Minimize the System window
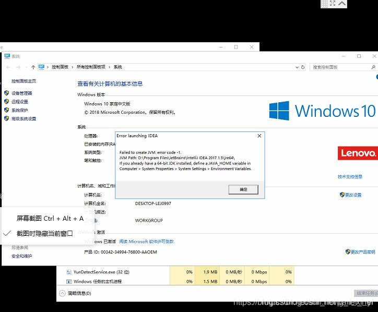 [344, 56]
